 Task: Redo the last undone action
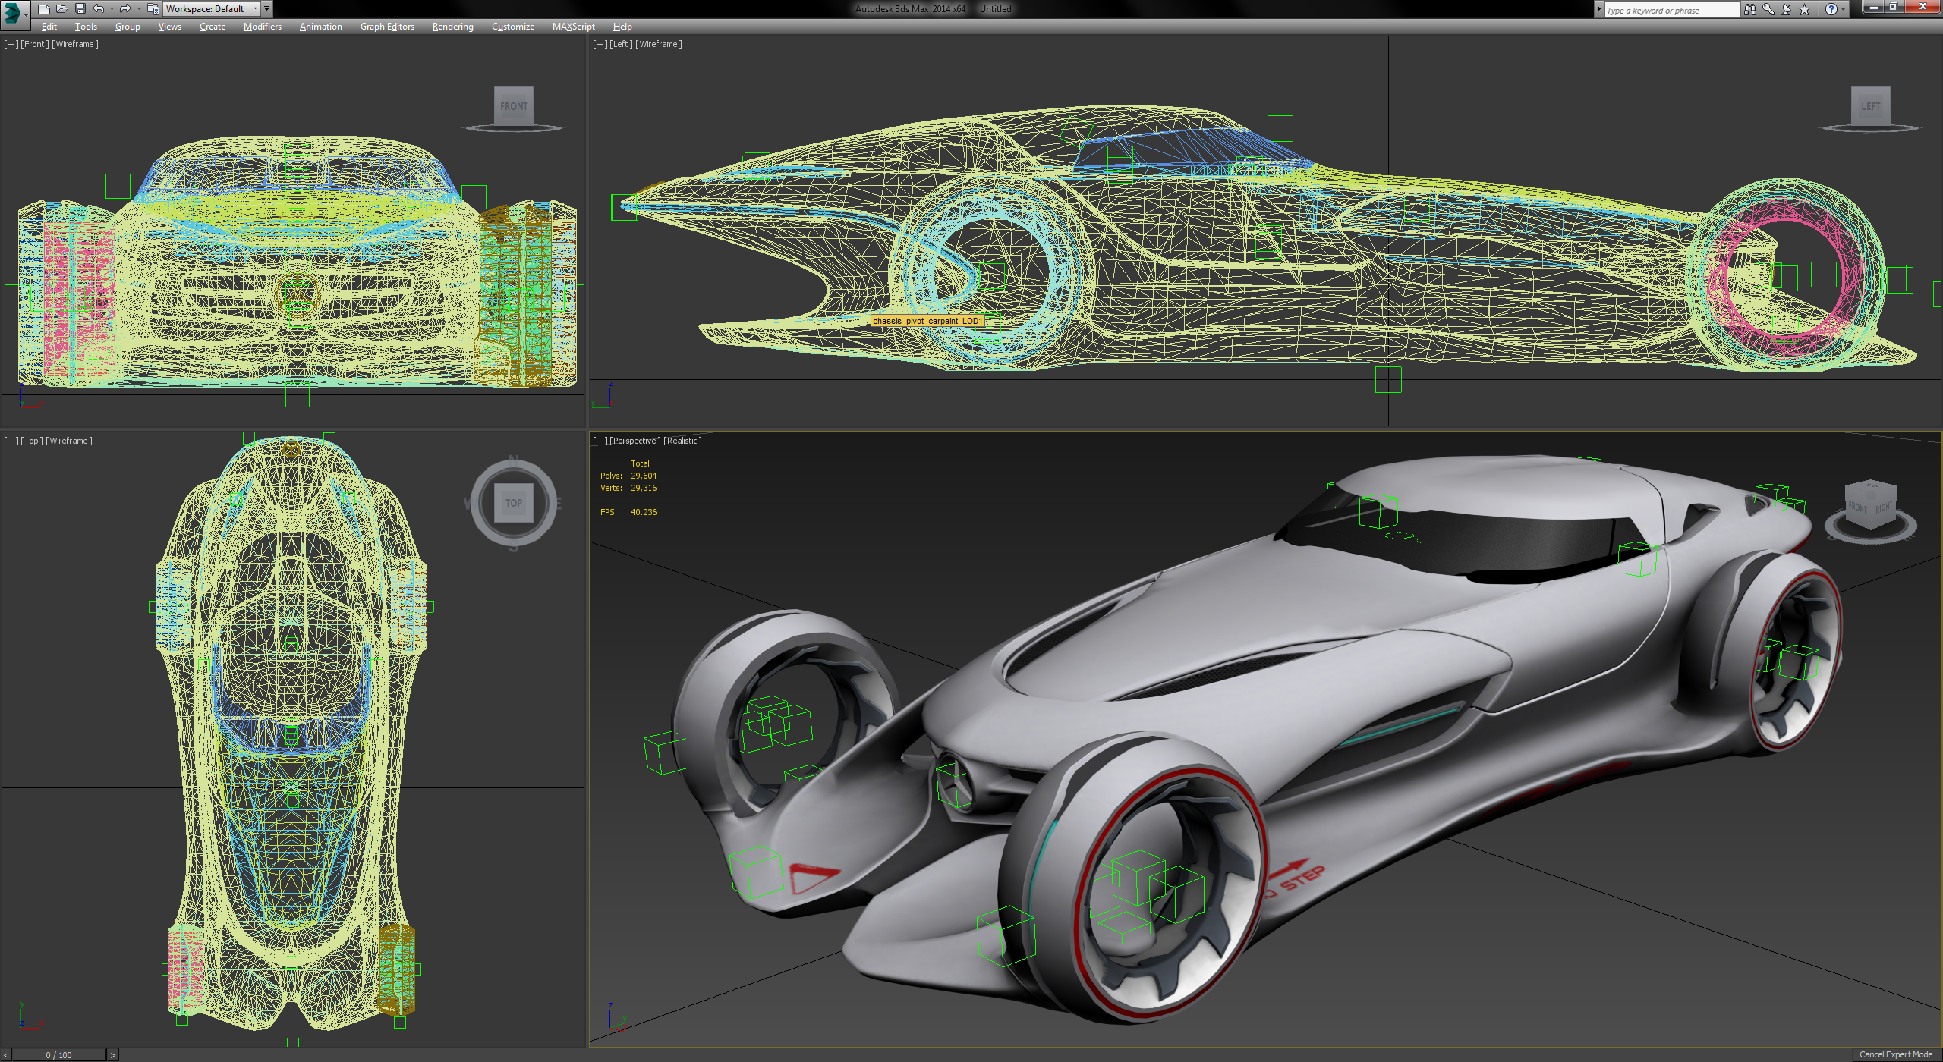125,8
